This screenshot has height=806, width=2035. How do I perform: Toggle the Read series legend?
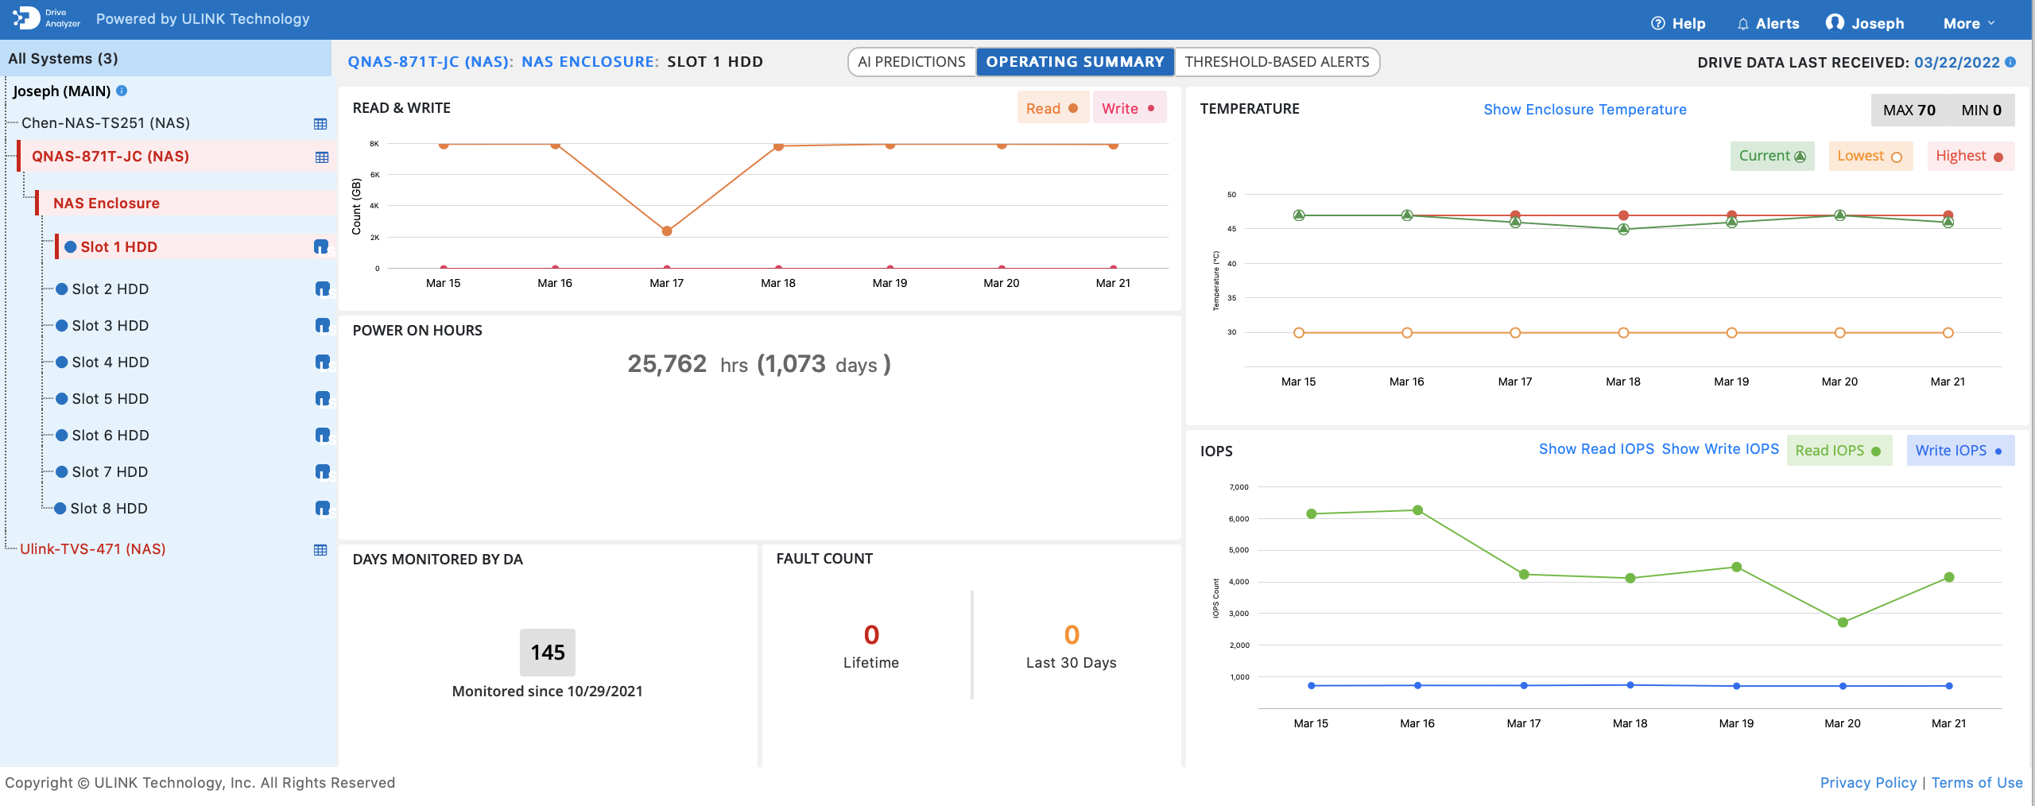click(1051, 108)
